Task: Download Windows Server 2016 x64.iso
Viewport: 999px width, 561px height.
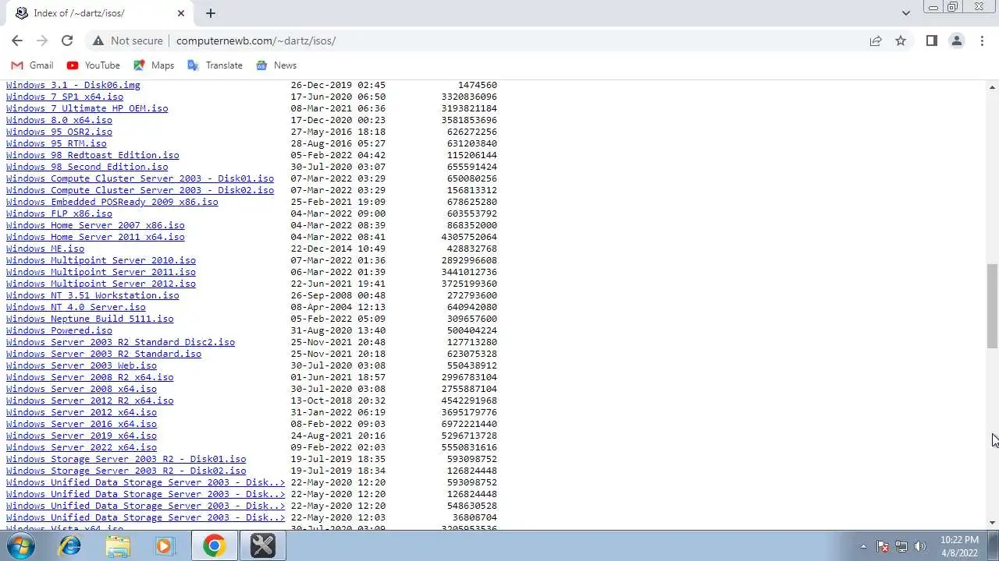Action: [x=81, y=424]
